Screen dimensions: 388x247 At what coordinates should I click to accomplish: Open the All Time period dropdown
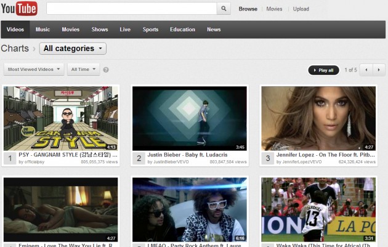click(83, 70)
